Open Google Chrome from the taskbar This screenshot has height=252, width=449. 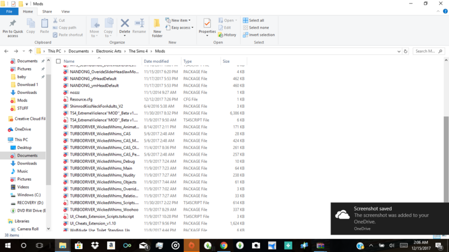click(x=224, y=245)
